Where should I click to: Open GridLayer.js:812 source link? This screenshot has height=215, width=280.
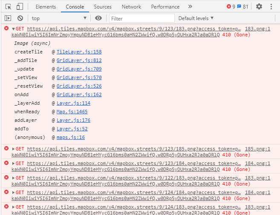pyautogui.click(x=79, y=60)
